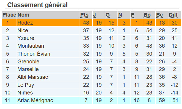The height and width of the screenshot is (109, 182).
Task: Select the Nom column header
Action: tap(23, 15)
